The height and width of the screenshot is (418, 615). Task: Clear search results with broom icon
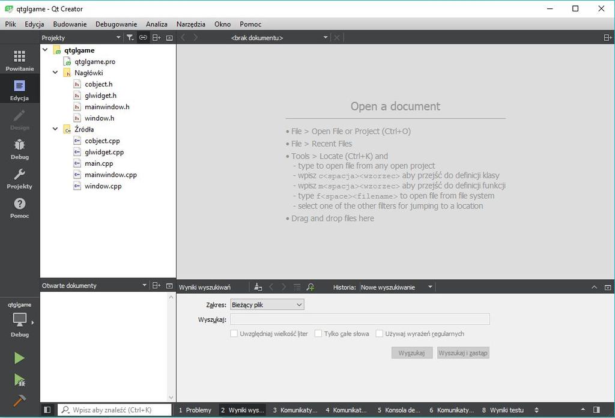(258, 287)
